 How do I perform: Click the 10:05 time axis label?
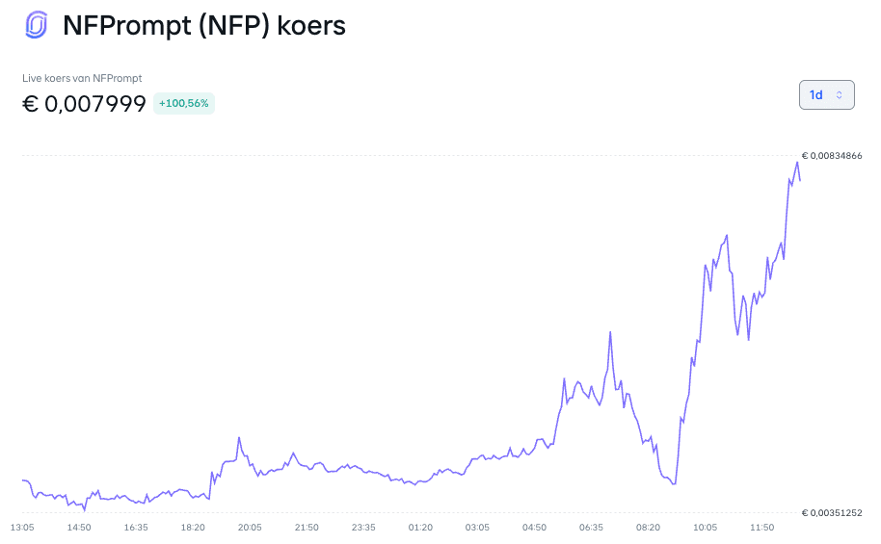click(706, 528)
